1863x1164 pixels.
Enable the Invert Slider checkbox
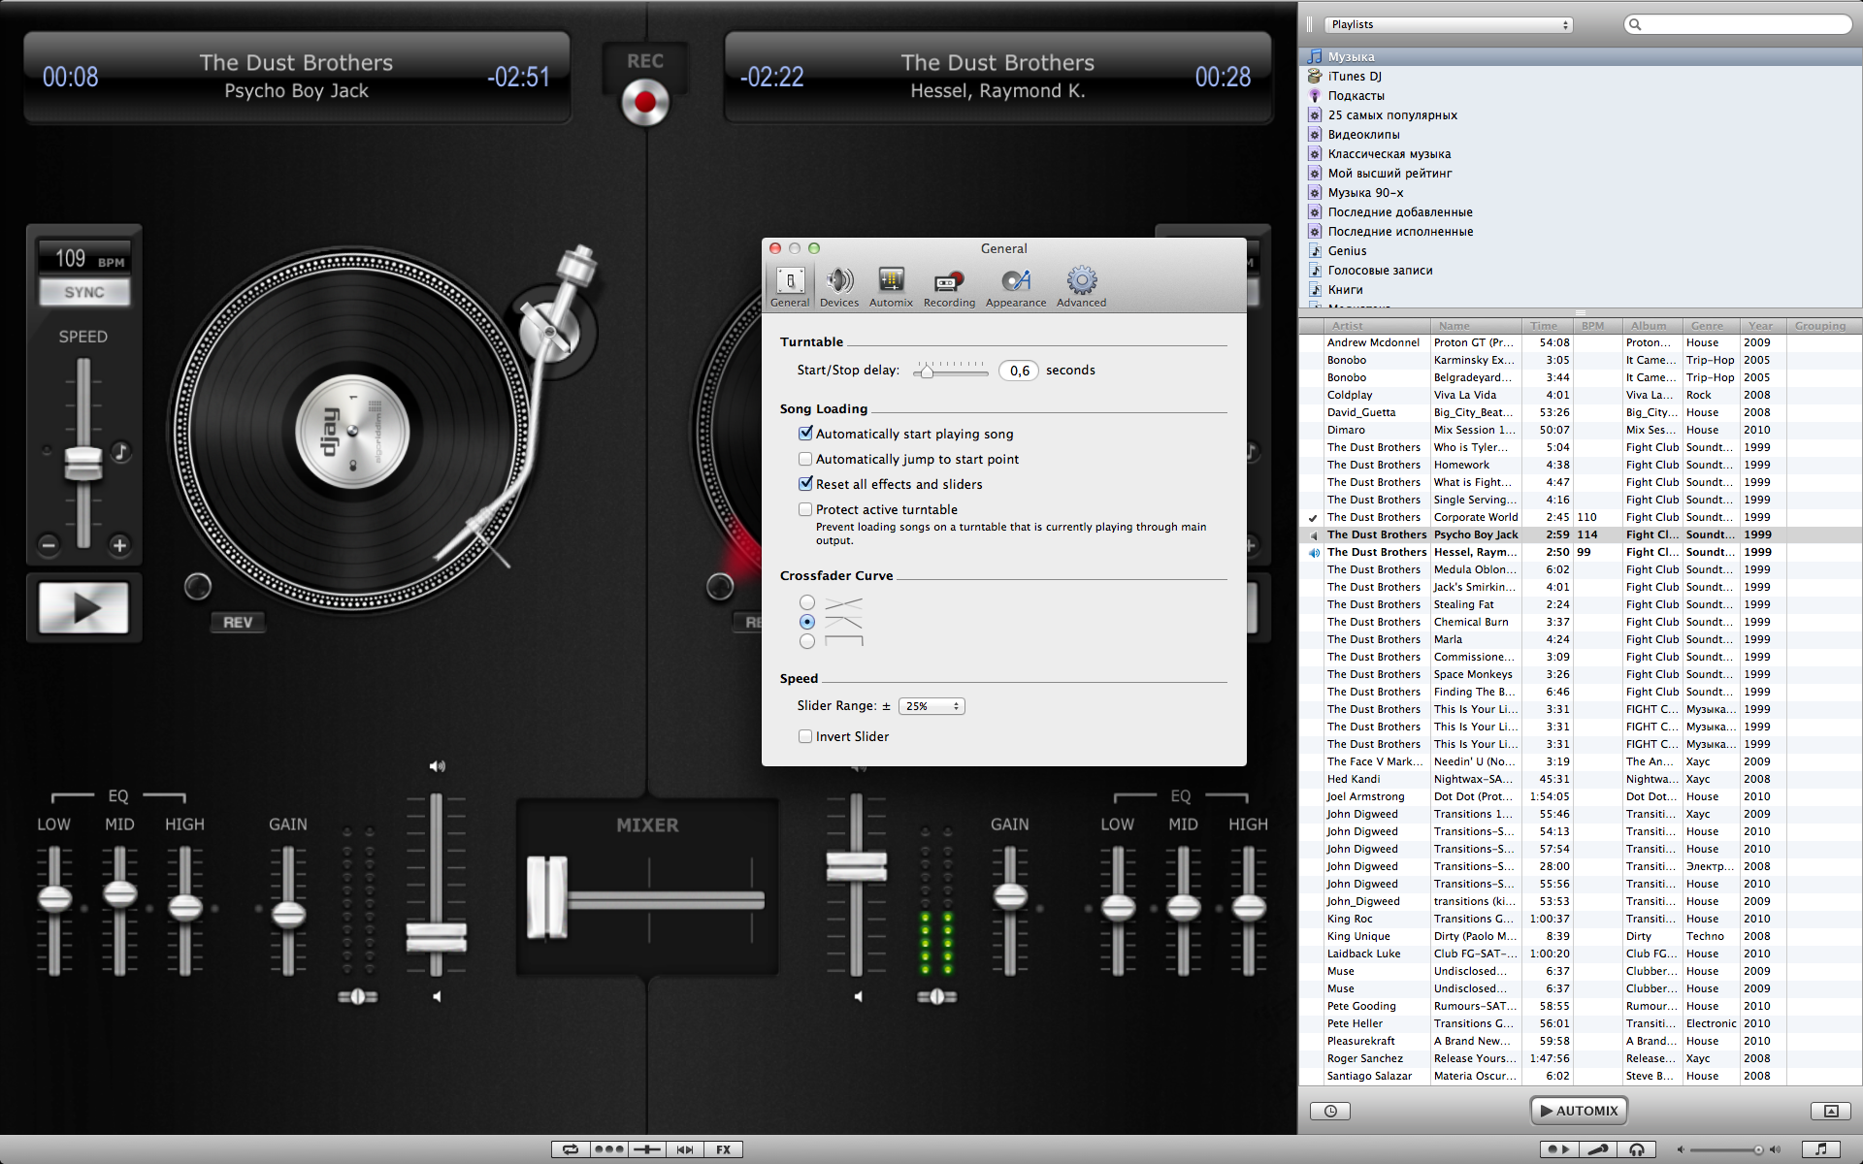coord(805,736)
